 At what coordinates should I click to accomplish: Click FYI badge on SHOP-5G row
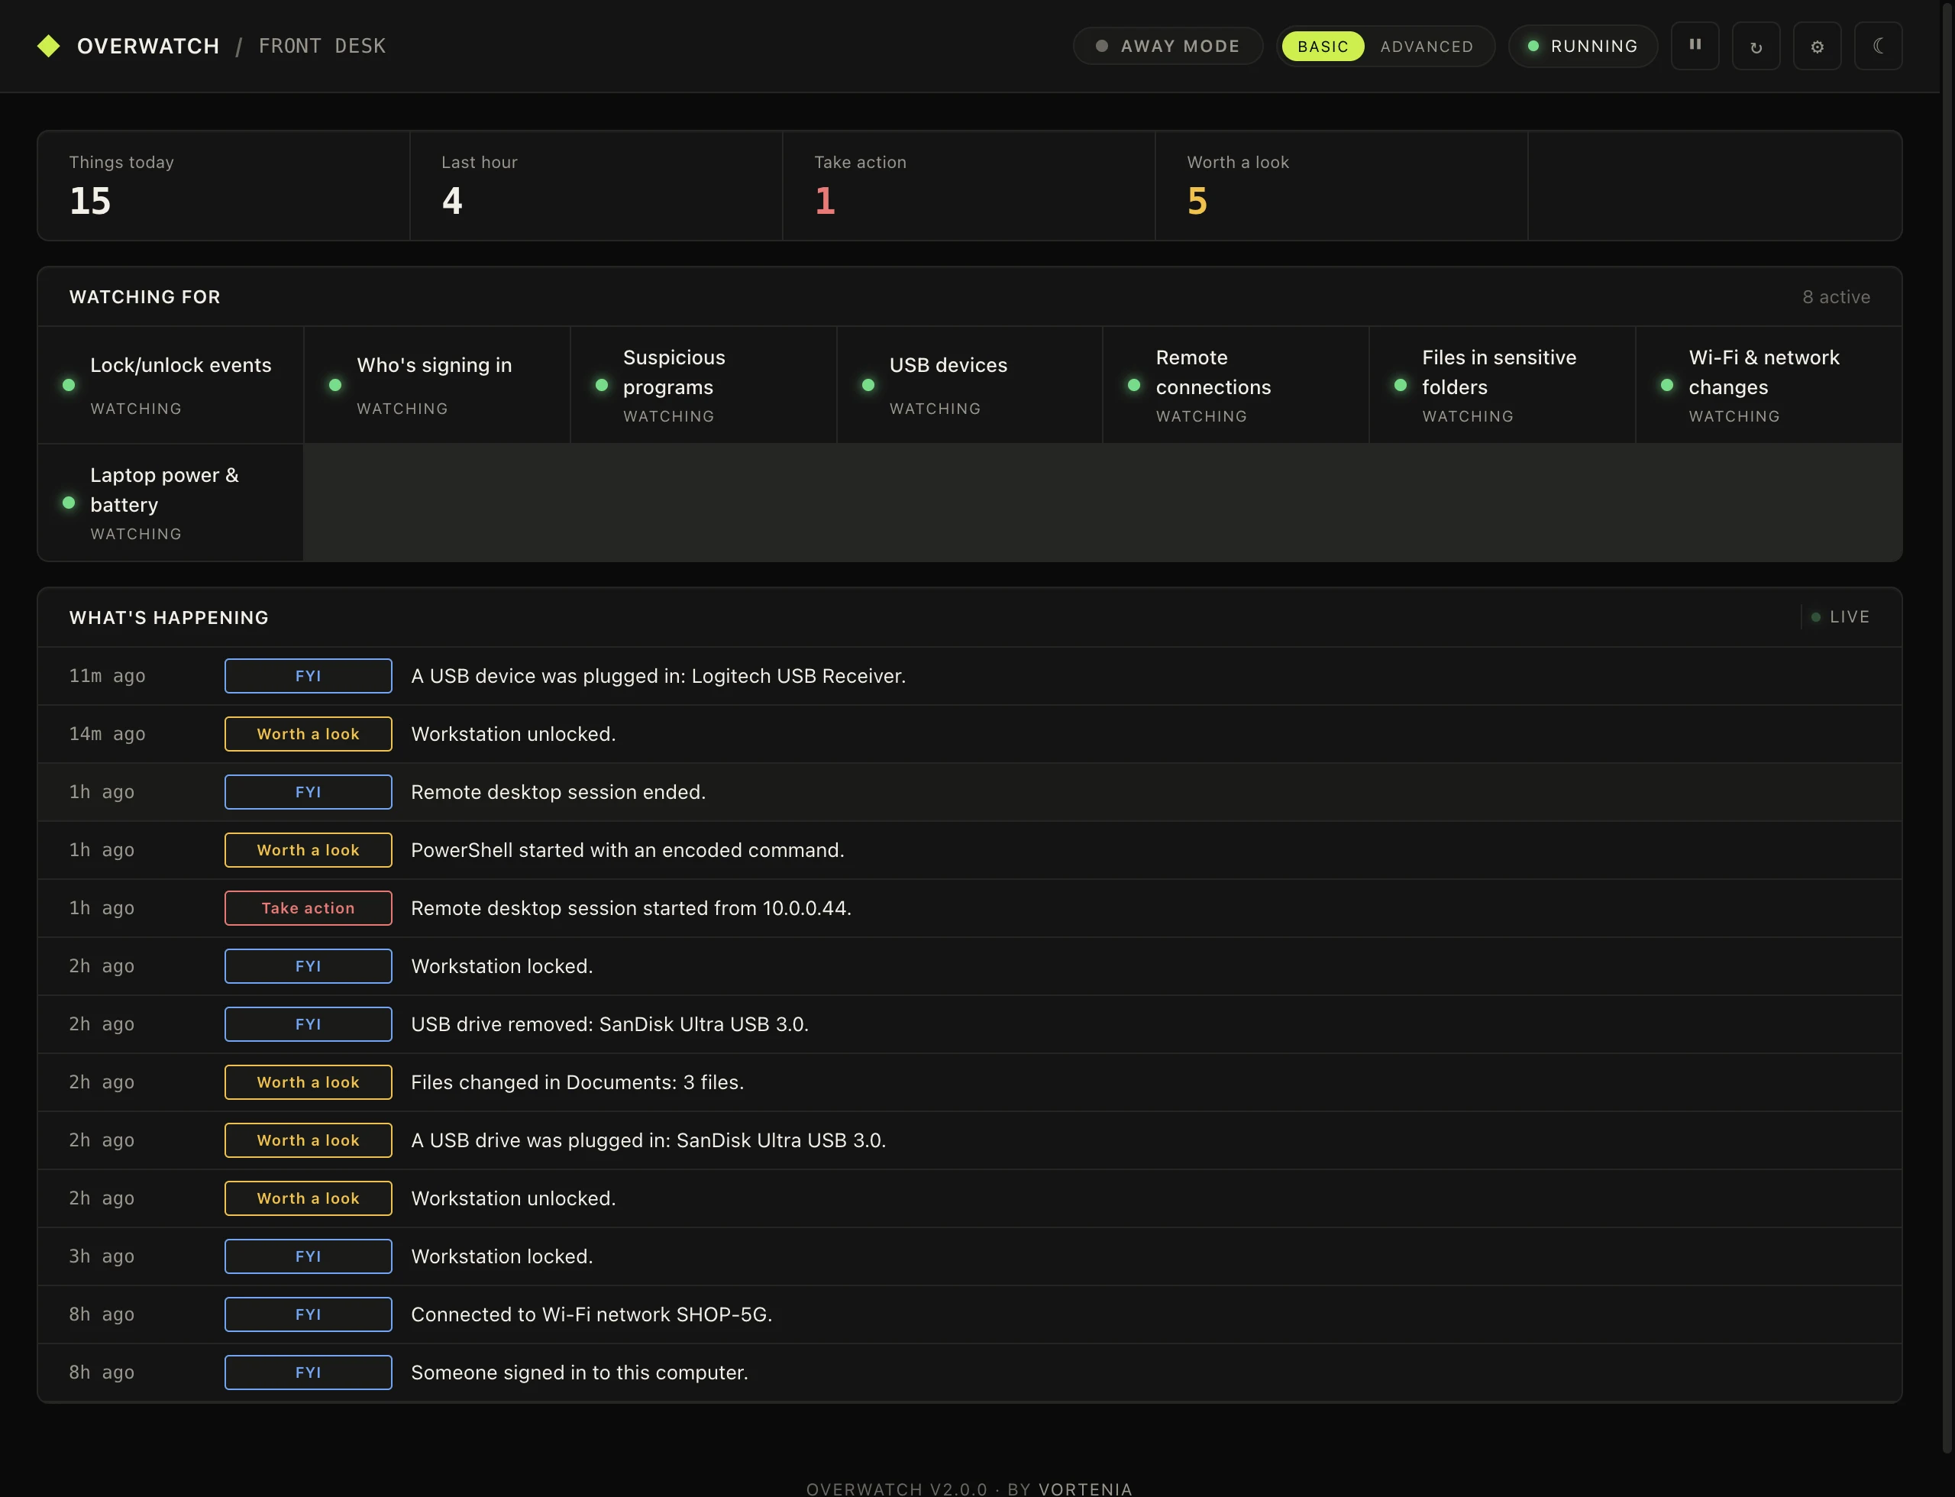point(309,1314)
